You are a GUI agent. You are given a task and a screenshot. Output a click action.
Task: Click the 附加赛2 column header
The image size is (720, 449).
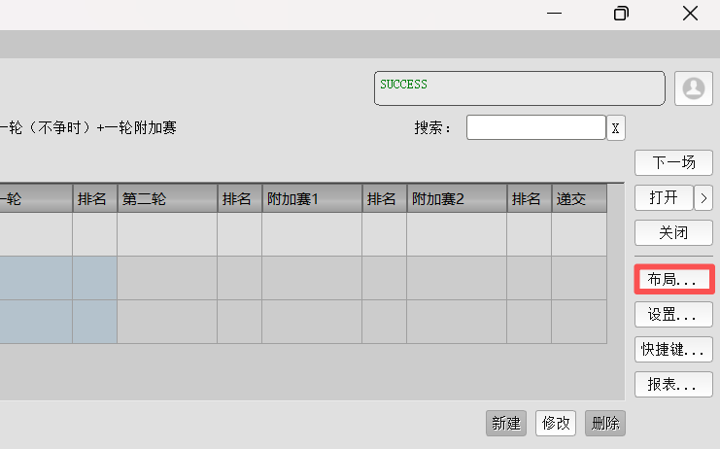(456, 199)
